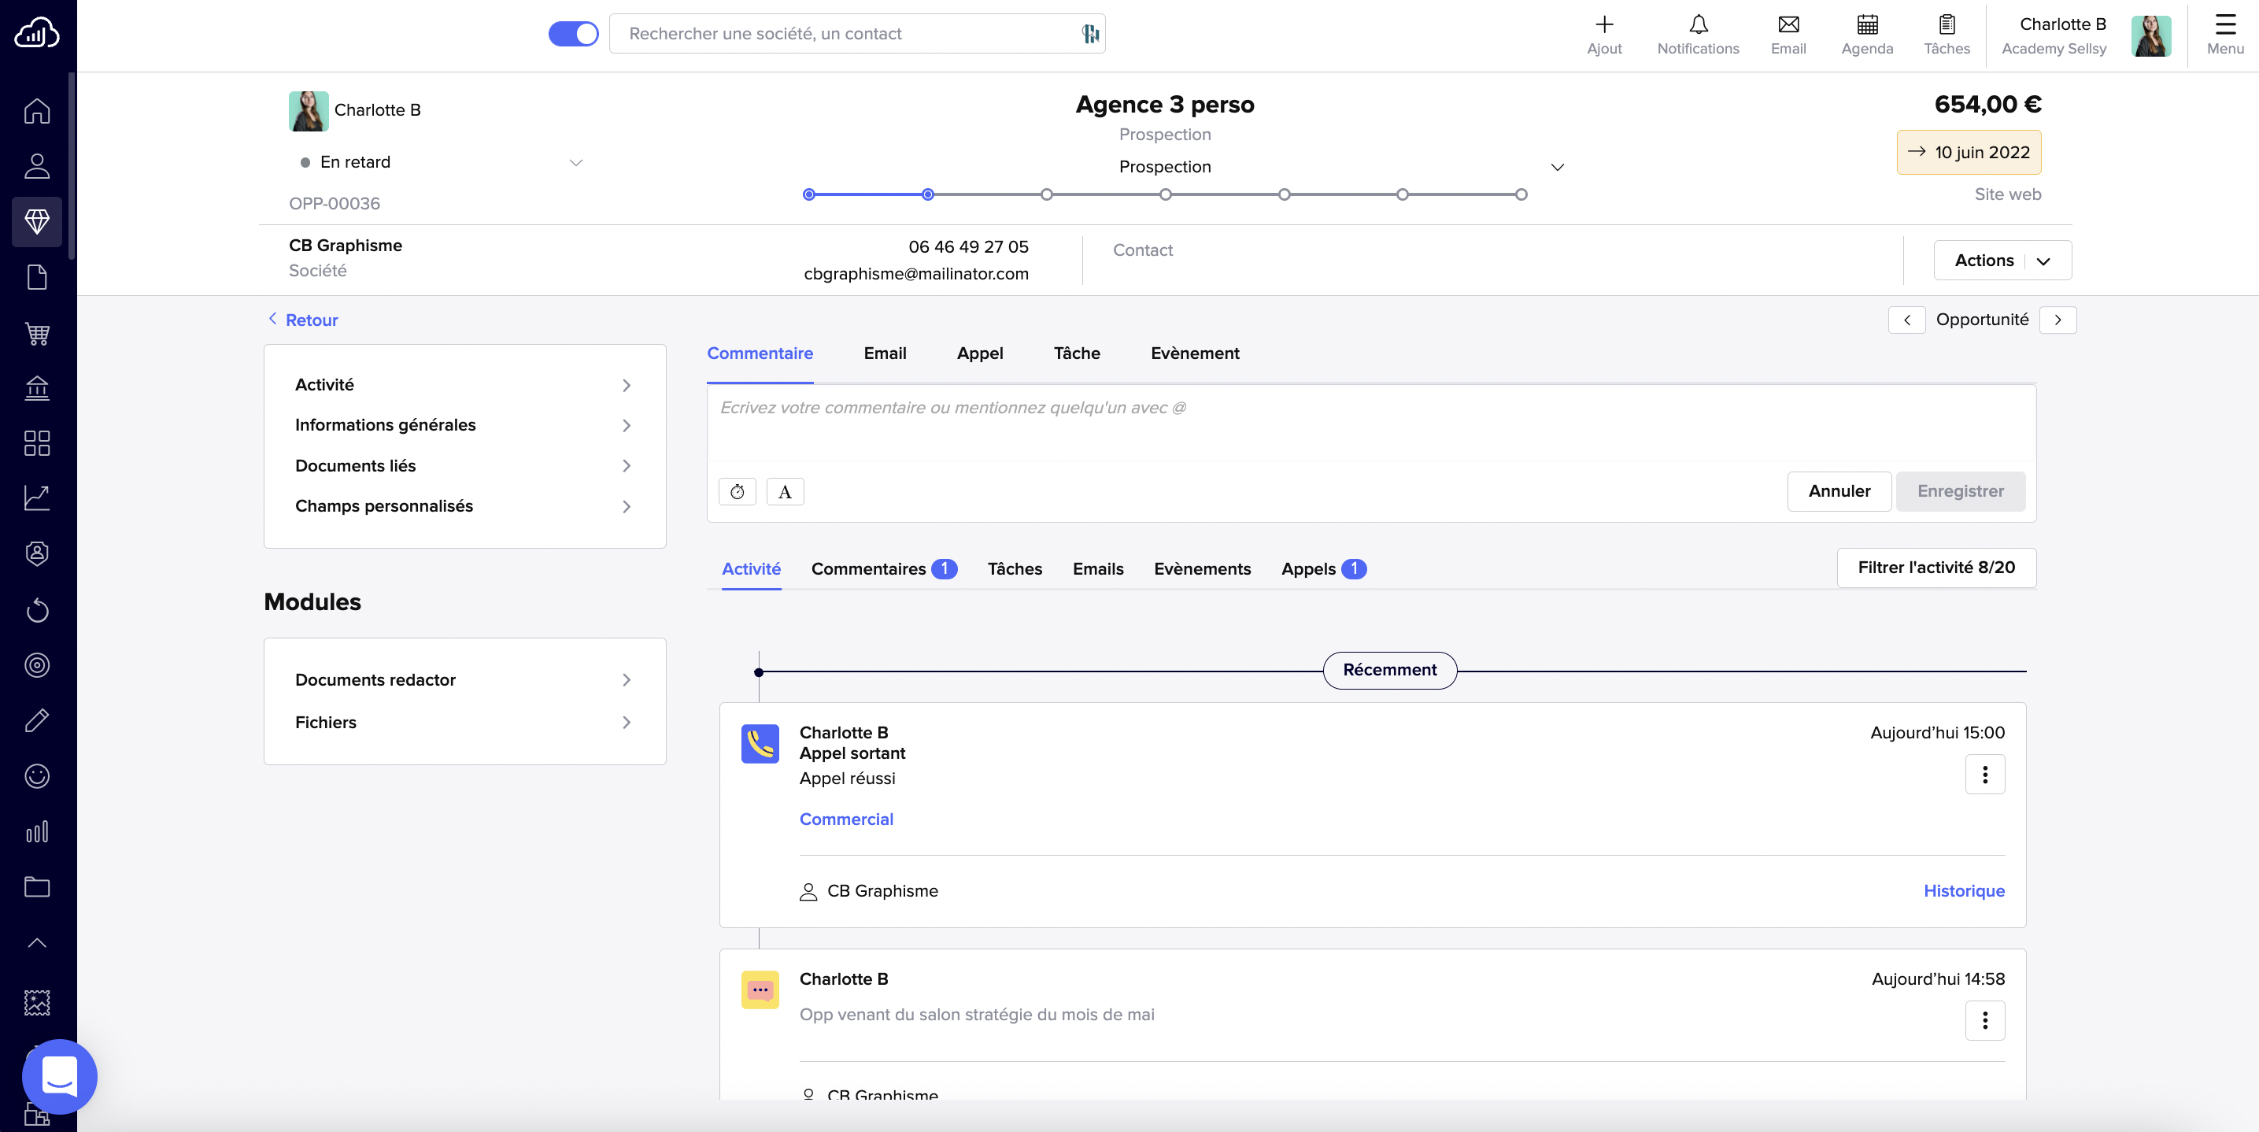The height and width of the screenshot is (1132, 2259).
Task: Click the timer icon under comment box
Action: (x=737, y=492)
